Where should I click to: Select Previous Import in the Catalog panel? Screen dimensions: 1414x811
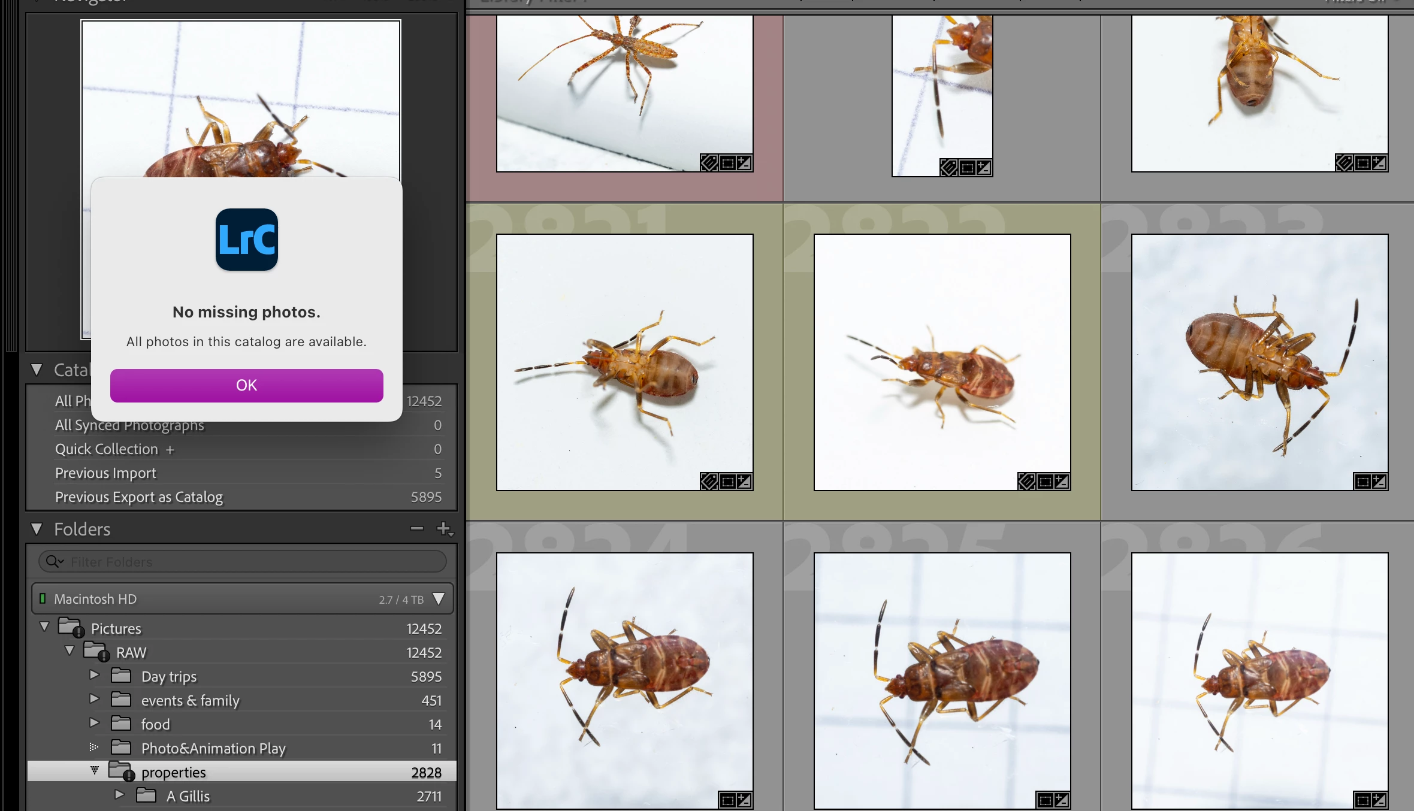coord(105,473)
